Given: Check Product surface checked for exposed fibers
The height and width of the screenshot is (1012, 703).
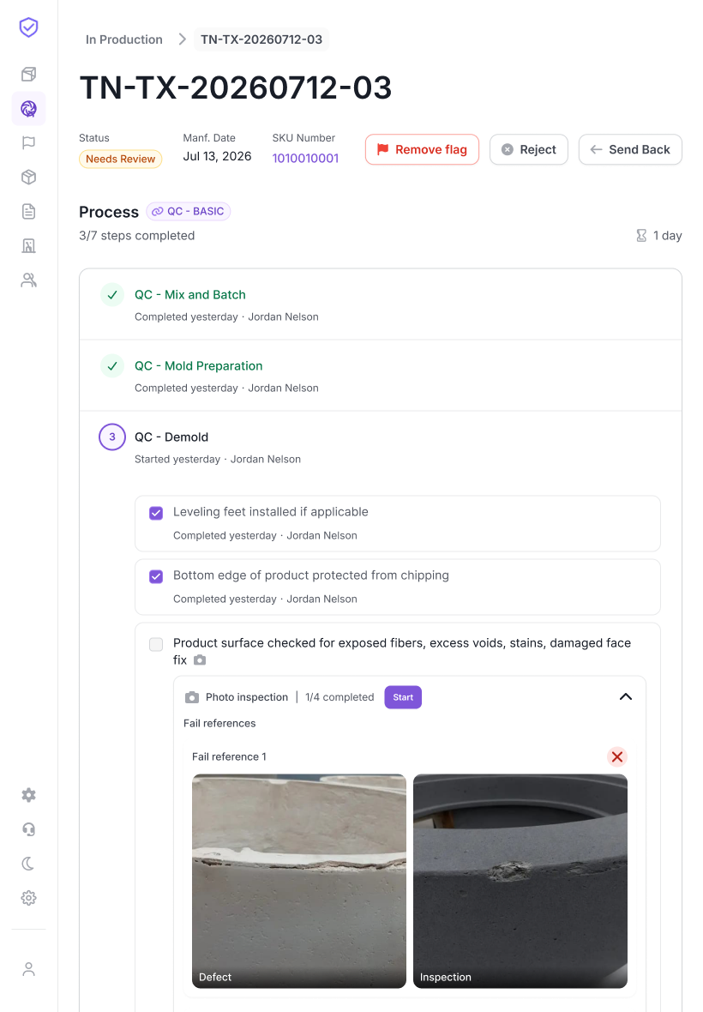Looking at the screenshot, I should click(156, 644).
